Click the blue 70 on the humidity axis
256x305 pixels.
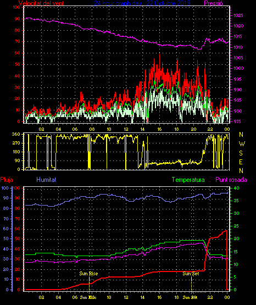(x=6, y=219)
